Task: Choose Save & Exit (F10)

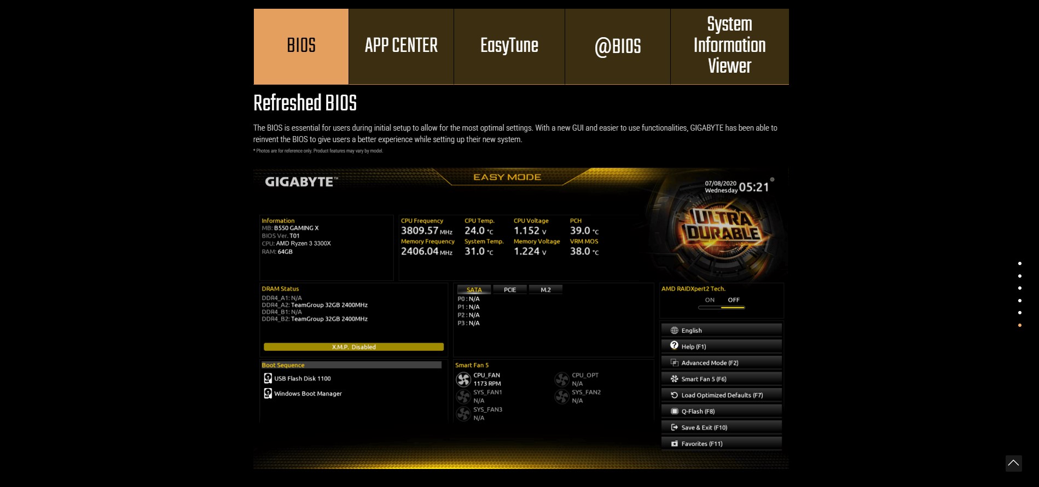Action: point(721,427)
